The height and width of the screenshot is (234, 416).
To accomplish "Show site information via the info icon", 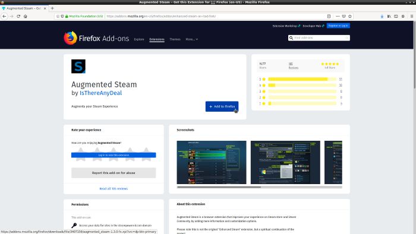I will (58, 16).
